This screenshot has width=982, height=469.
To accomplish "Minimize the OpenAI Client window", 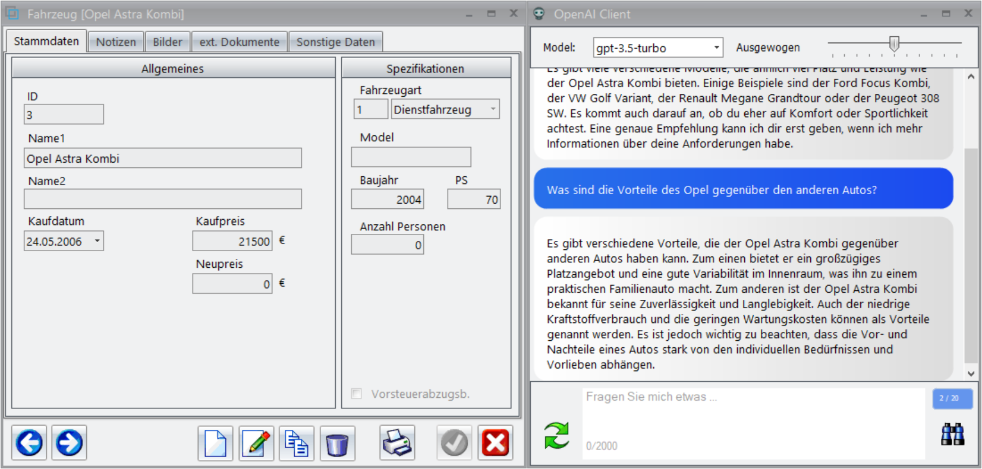I will [x=924, y=14].
